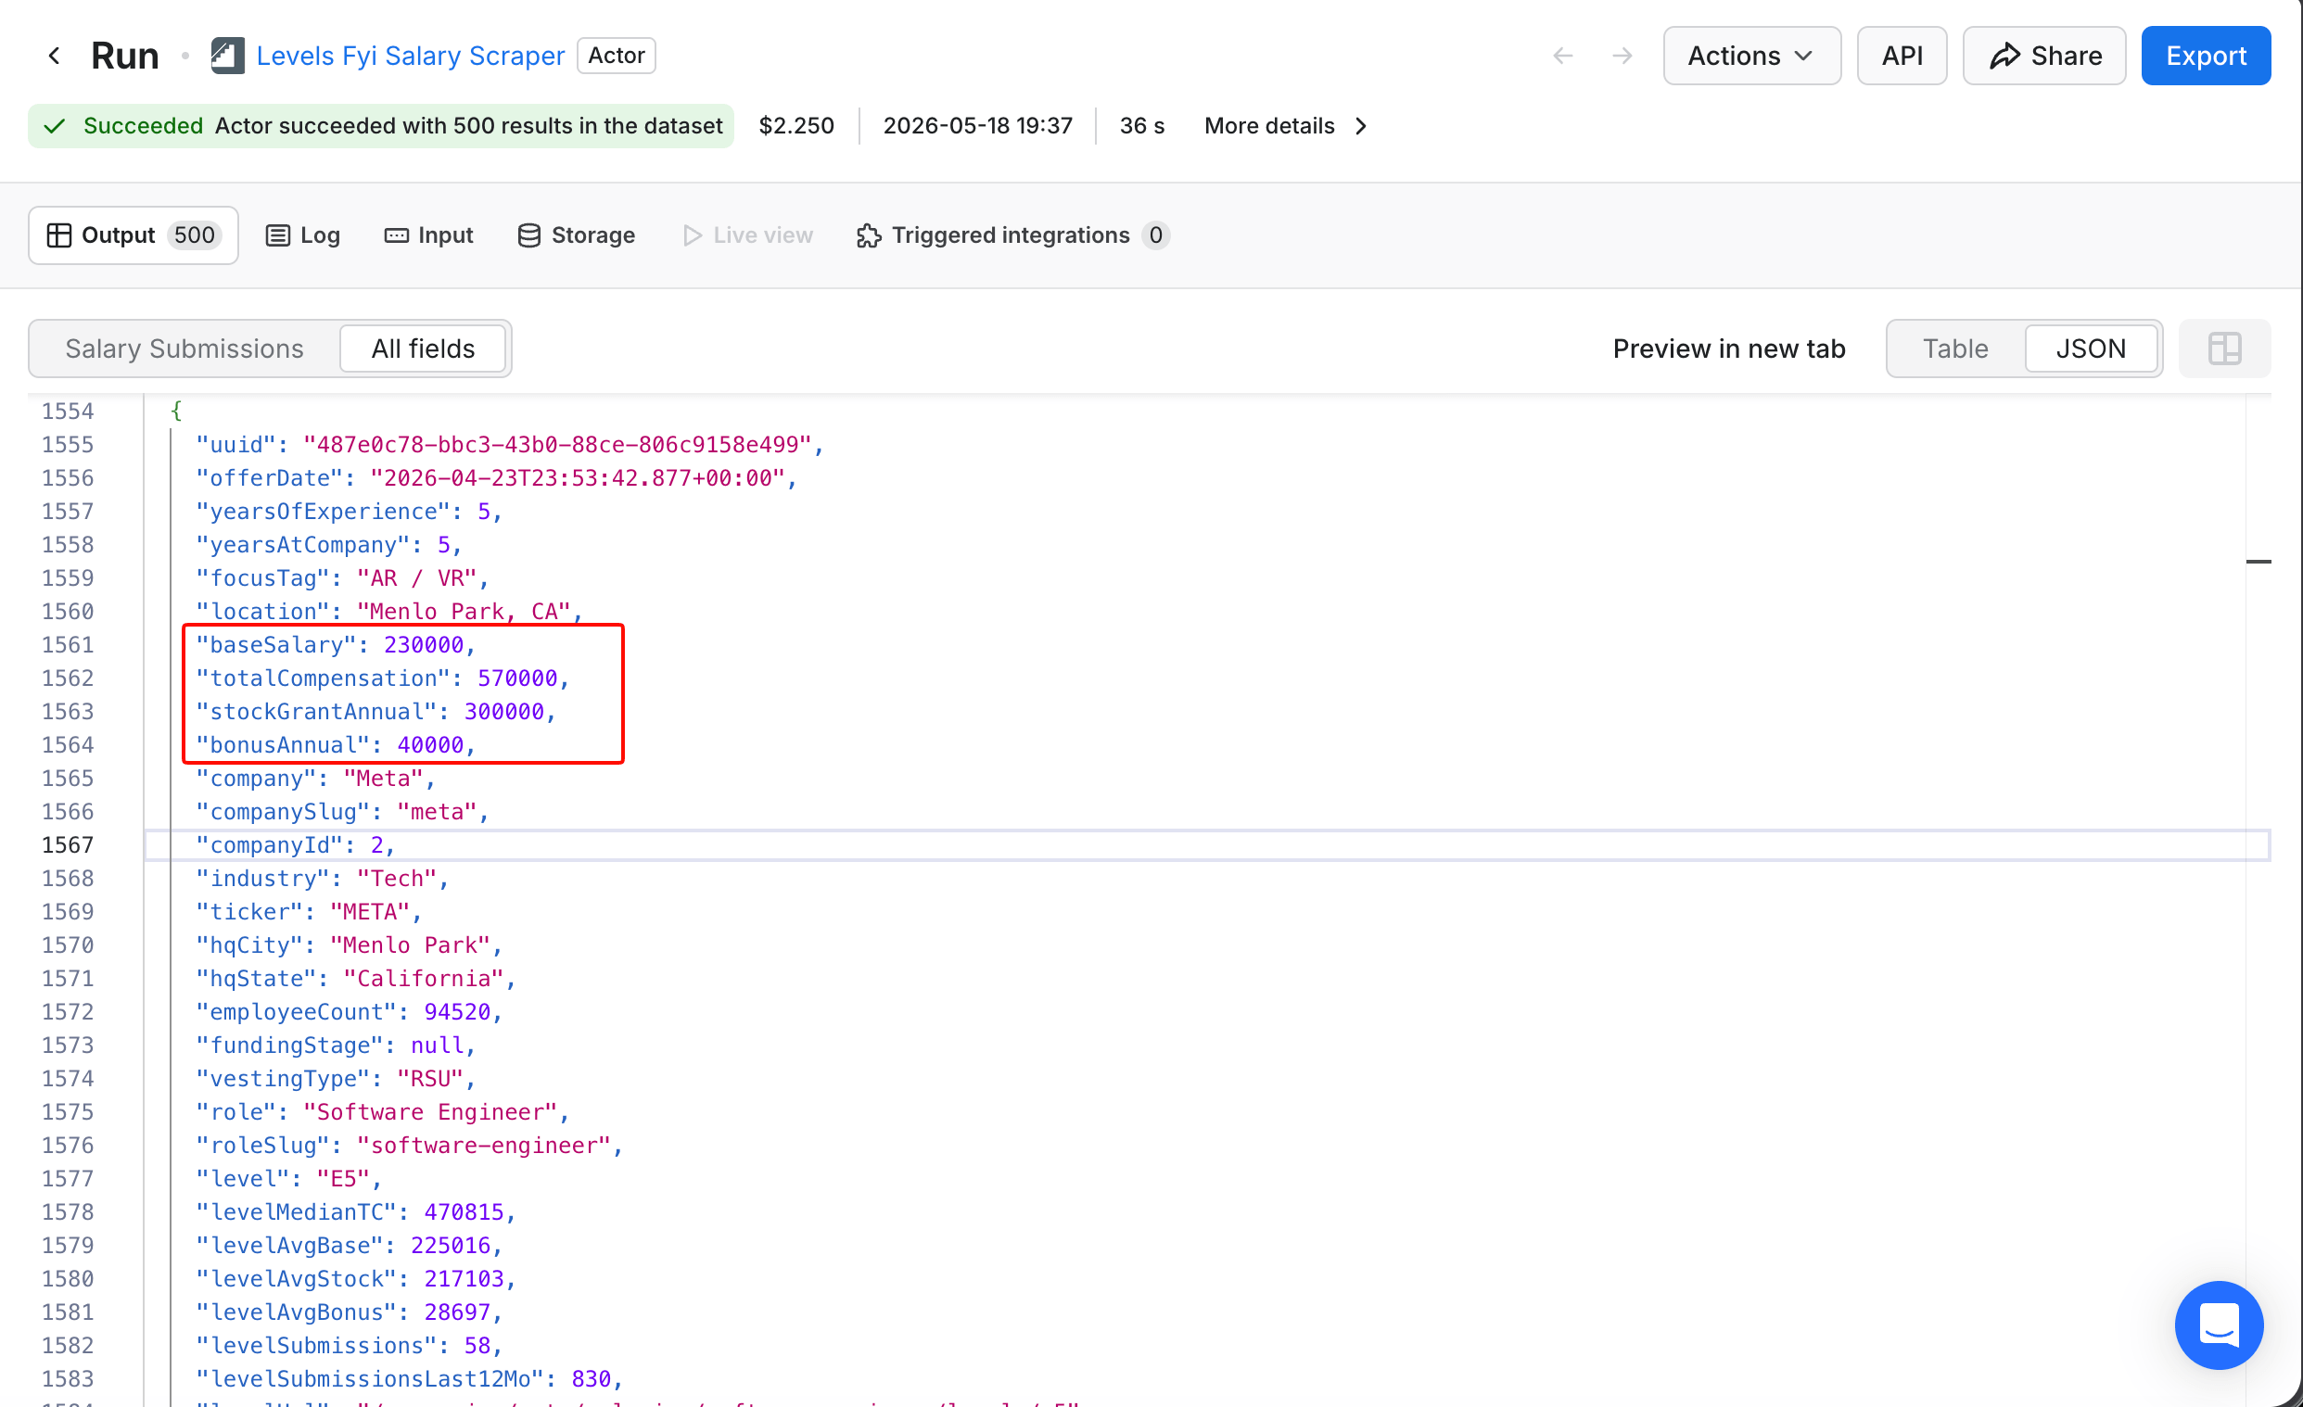
Task: Click the Input keyboard icon
Action: (x=396, y=235)
